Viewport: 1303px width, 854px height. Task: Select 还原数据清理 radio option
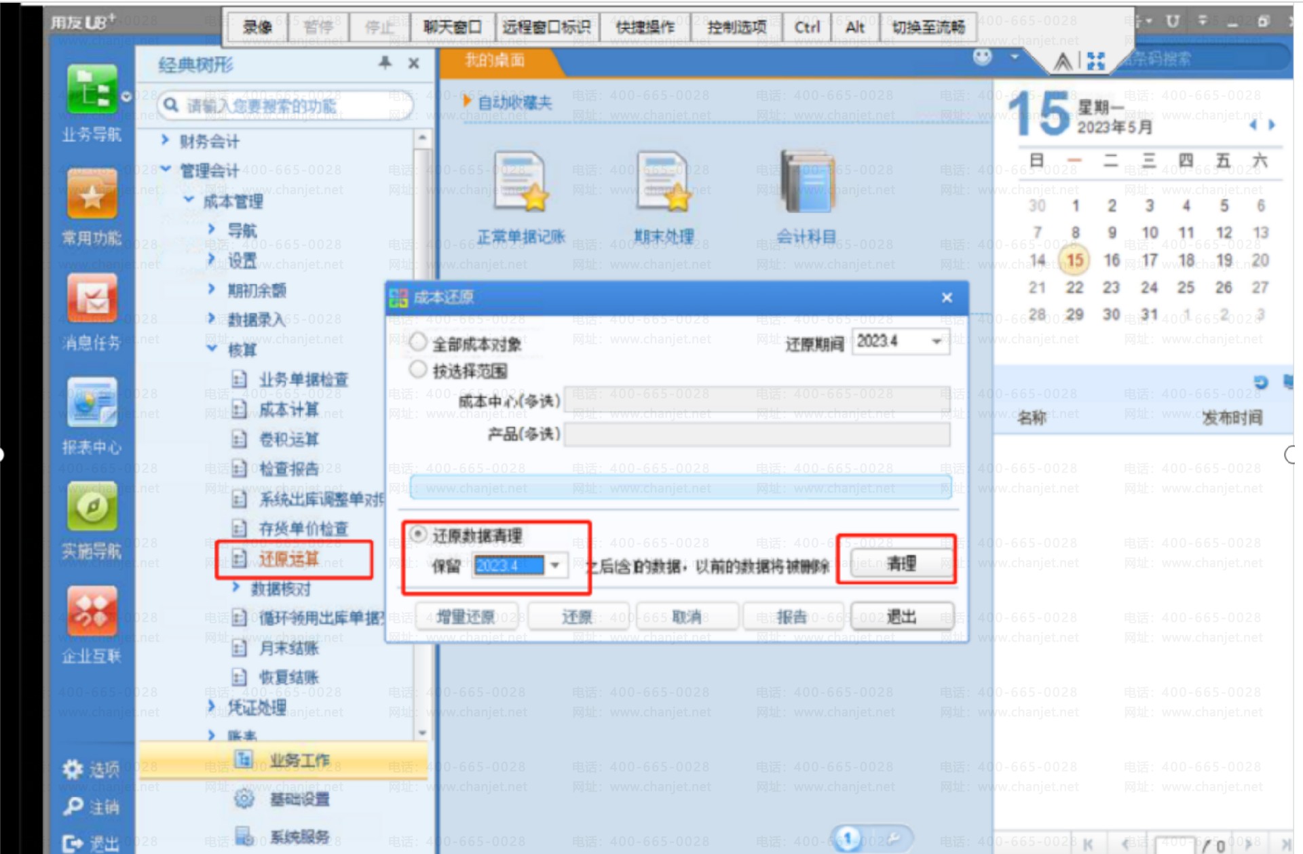click(x=419, y=535)
